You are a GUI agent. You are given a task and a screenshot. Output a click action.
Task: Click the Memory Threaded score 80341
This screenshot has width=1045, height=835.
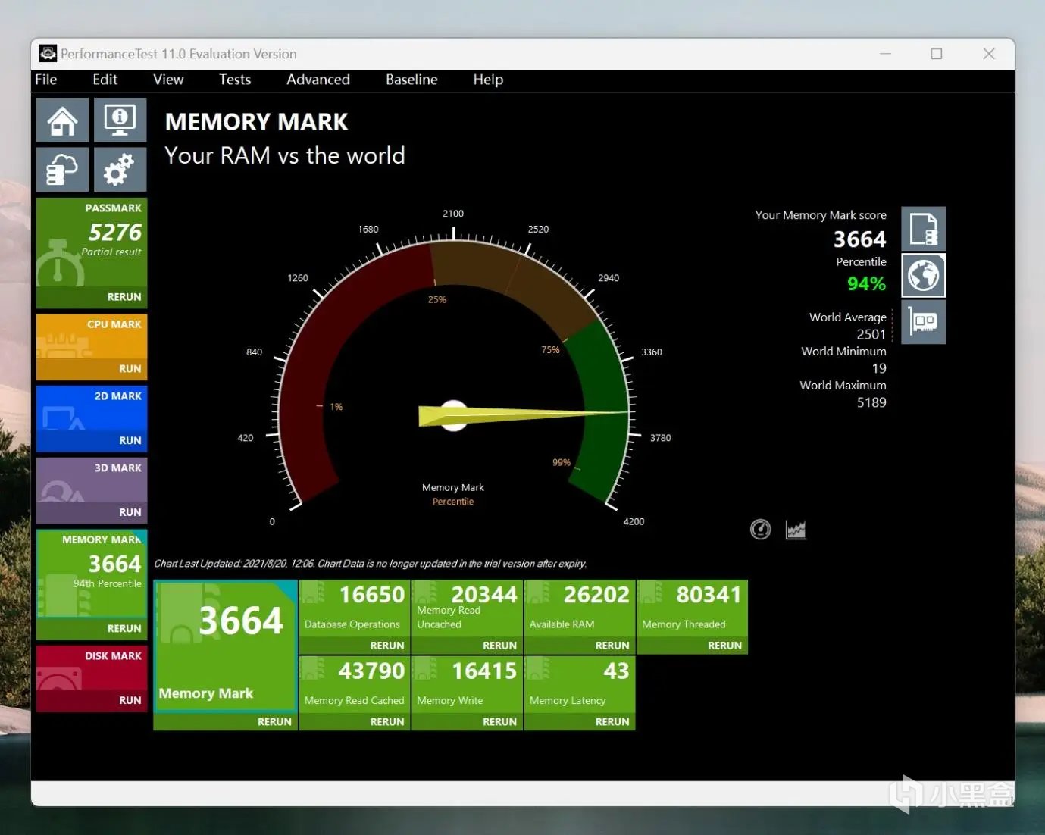(709, 595)
